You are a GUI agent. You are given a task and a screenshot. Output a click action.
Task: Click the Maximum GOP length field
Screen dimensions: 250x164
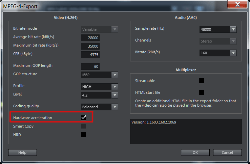(90, 66)
